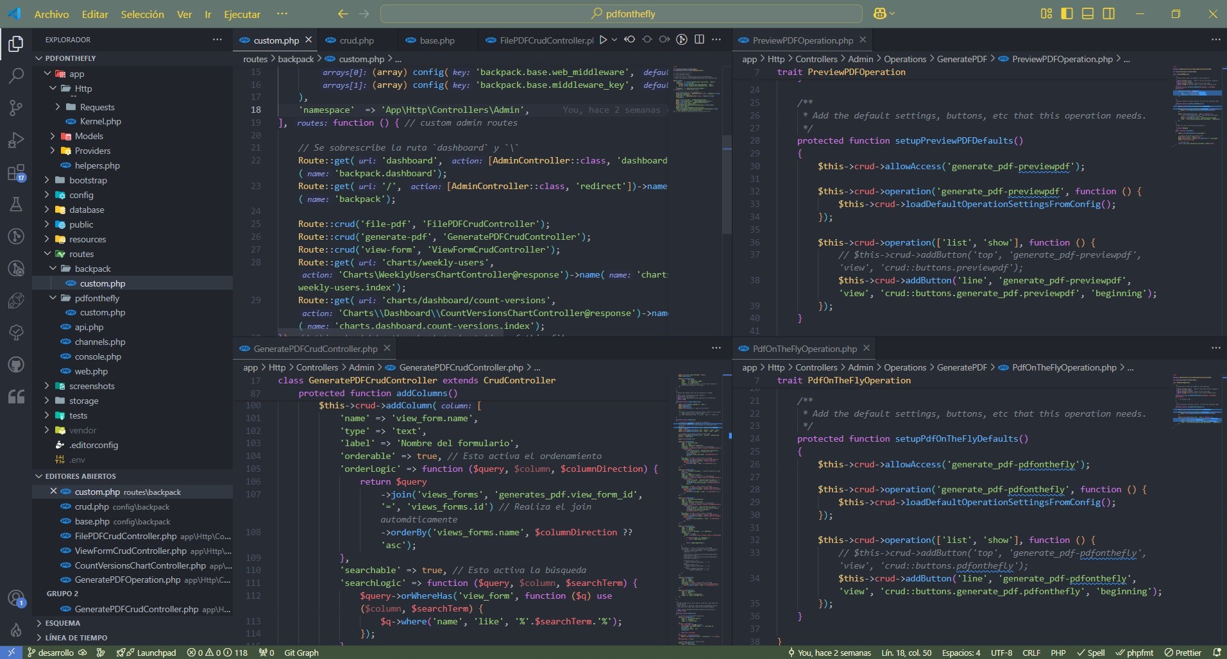Toggle Prettier formatter in status bar
The width and height of the screenshot is (1227, 659).
point(1183,653)
